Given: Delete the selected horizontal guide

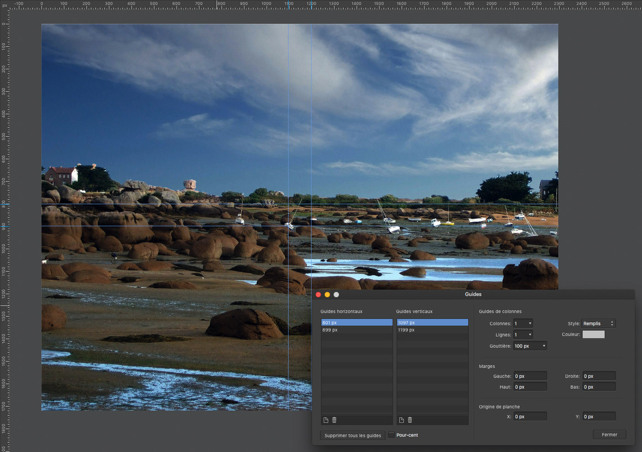Looking at the screenshot, I should pyautogui.click(x=334, y=420).
